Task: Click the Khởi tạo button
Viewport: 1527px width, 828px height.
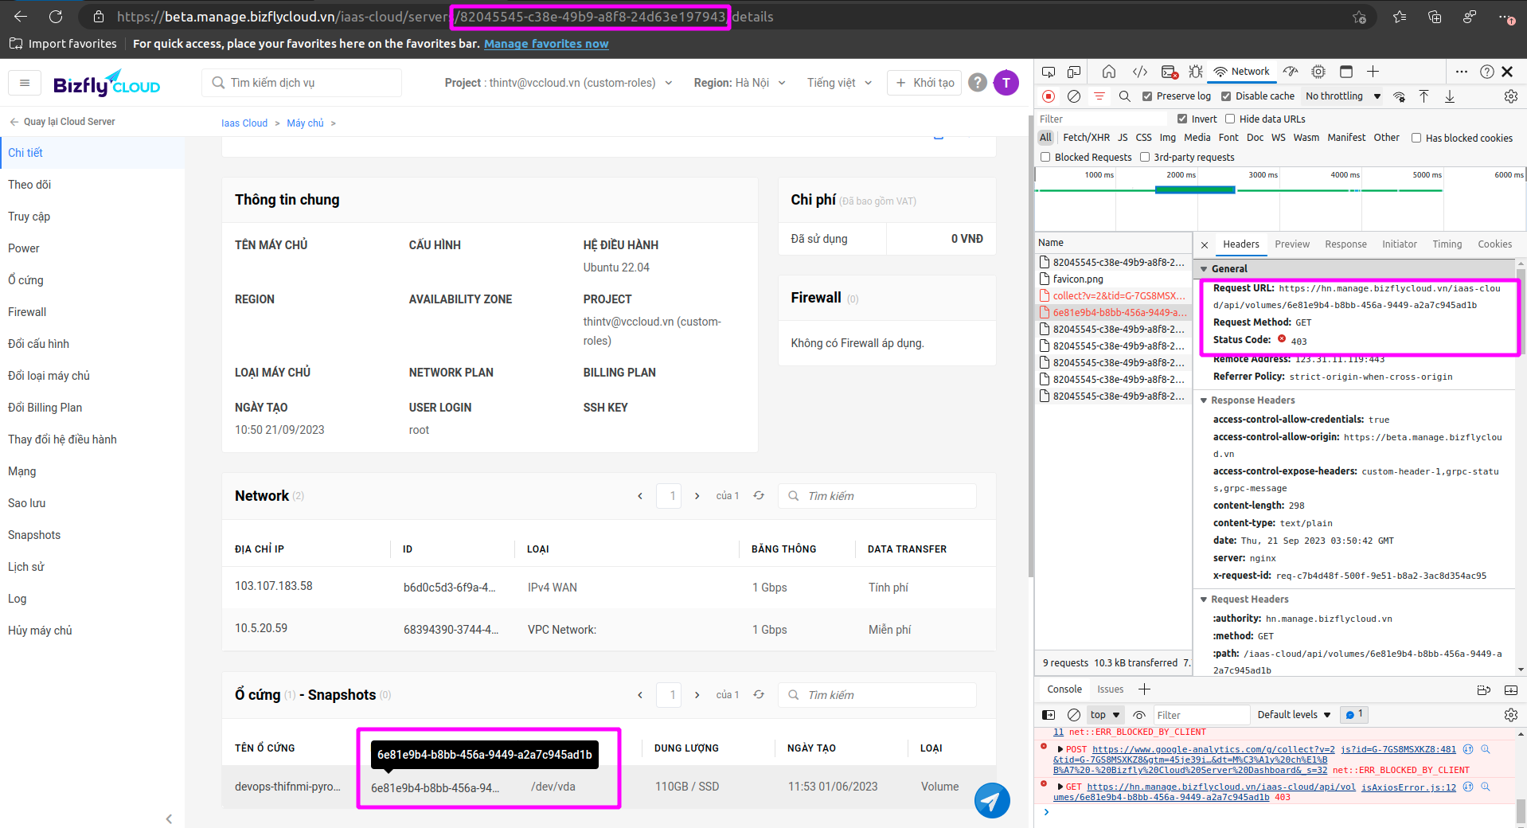Action: click(924, 83)
